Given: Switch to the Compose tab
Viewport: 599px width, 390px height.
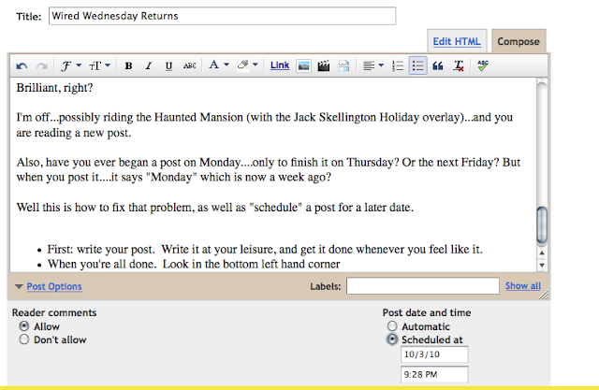Looking at the screenshot, I should (x=519, y=41).
